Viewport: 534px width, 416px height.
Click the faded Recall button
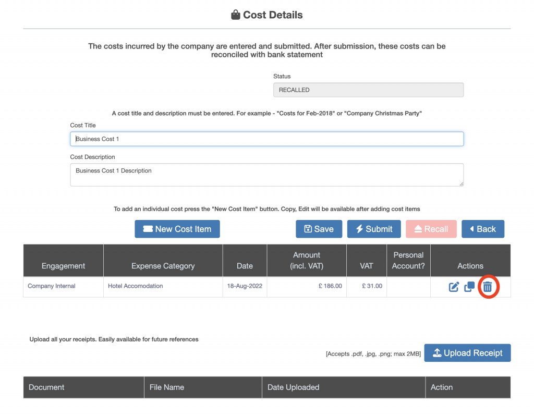coord(431,229)
